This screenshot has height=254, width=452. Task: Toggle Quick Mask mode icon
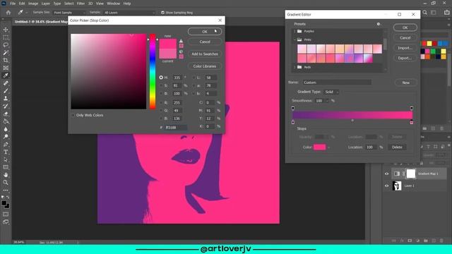point(6,214)
